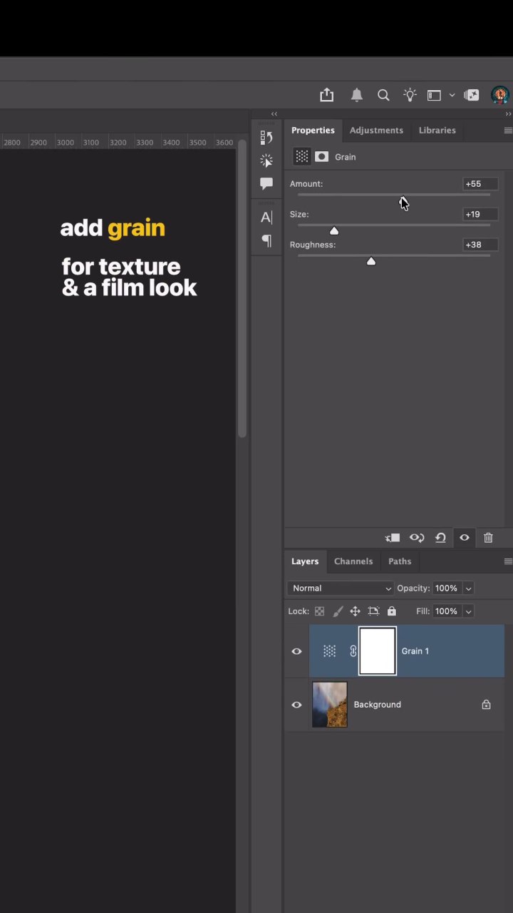The width and height of the screenshot is (513, 913).
Task: Click the Grain 1 adjustment thumbnail icon
Action: point(329,651)
